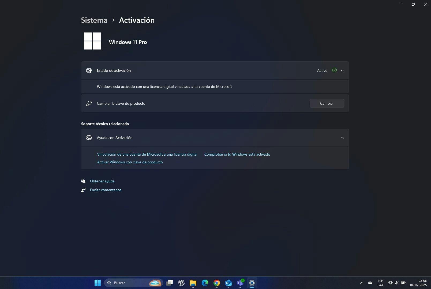
Task: Close the Settings window
Action: point(425,4)
